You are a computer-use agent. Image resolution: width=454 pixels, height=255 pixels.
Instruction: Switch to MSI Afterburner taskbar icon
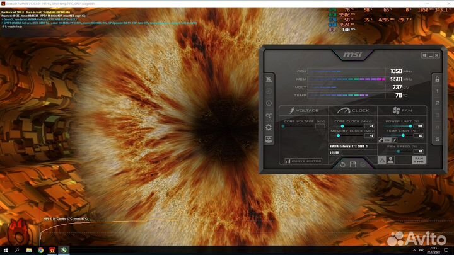(64, 251)
